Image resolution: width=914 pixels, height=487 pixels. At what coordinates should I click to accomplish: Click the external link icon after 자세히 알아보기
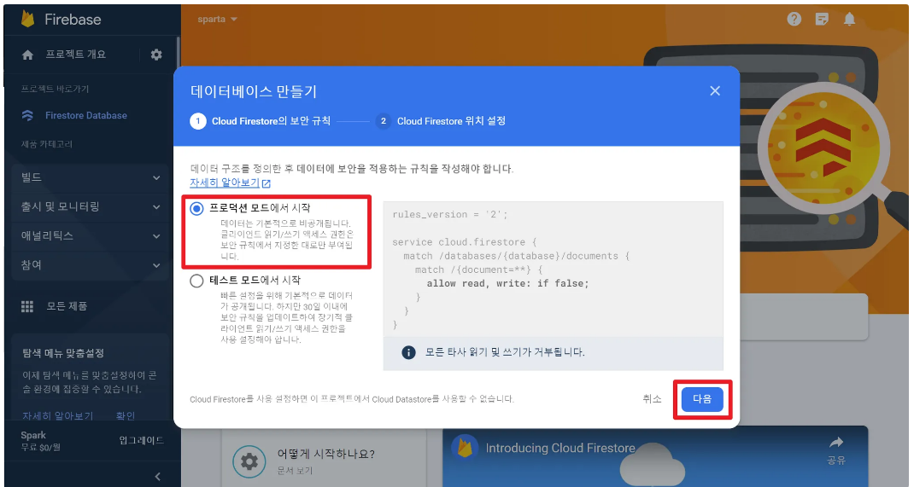tap(267, 184)
